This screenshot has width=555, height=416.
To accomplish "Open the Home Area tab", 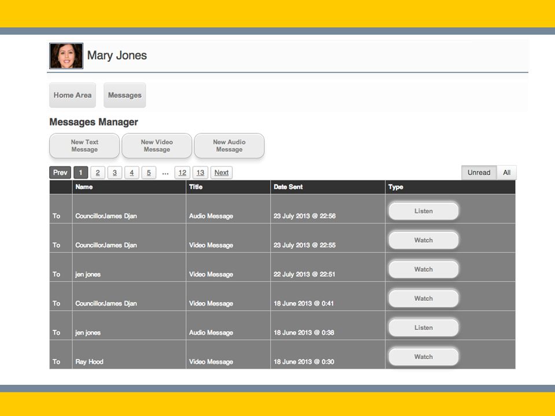I will [73, 95].
